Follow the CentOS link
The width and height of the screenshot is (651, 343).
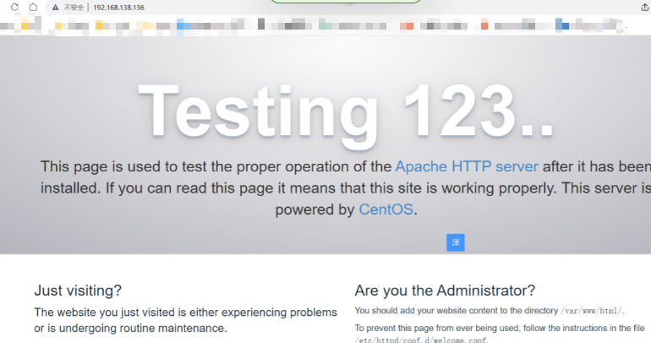pyautogui.click(x=386, y=210)
